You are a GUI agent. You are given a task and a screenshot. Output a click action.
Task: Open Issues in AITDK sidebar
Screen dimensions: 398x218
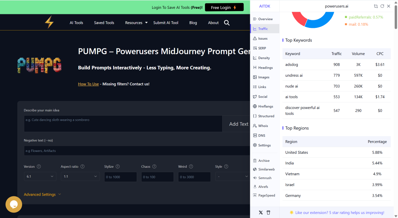click(265, 39)
